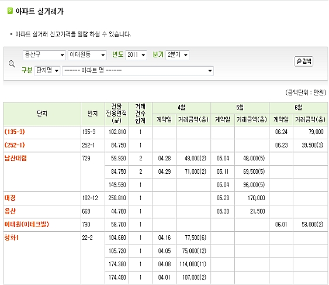
Task: Click the 06.23 contract date cell
Action: (x=281, y=145)
